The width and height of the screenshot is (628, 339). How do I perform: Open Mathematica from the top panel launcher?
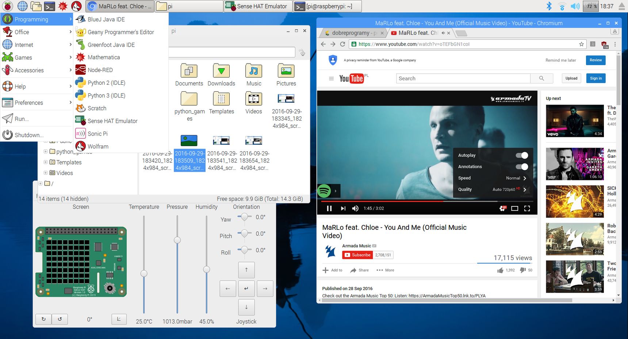63,6
